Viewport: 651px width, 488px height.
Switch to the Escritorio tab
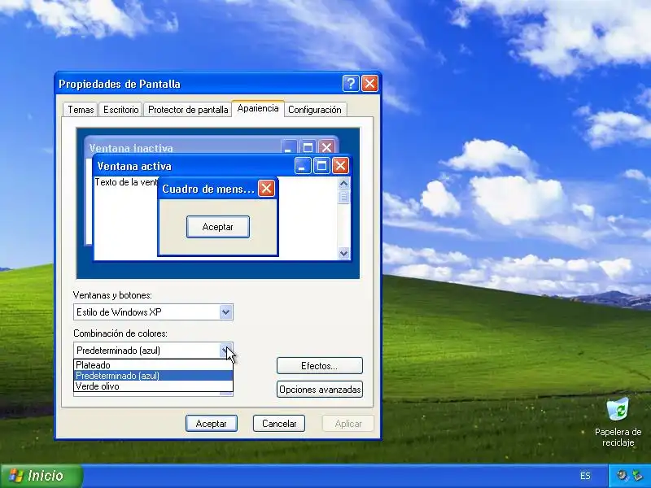tap(120, 110)
